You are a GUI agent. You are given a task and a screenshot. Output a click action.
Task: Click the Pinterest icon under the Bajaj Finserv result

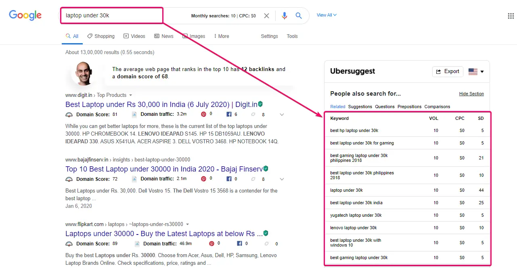[204, 179]
